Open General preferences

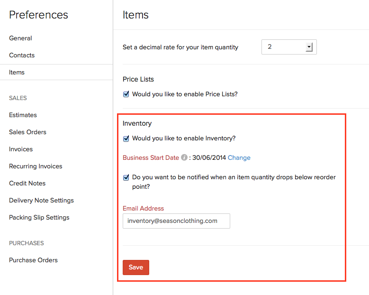point(20,38)
